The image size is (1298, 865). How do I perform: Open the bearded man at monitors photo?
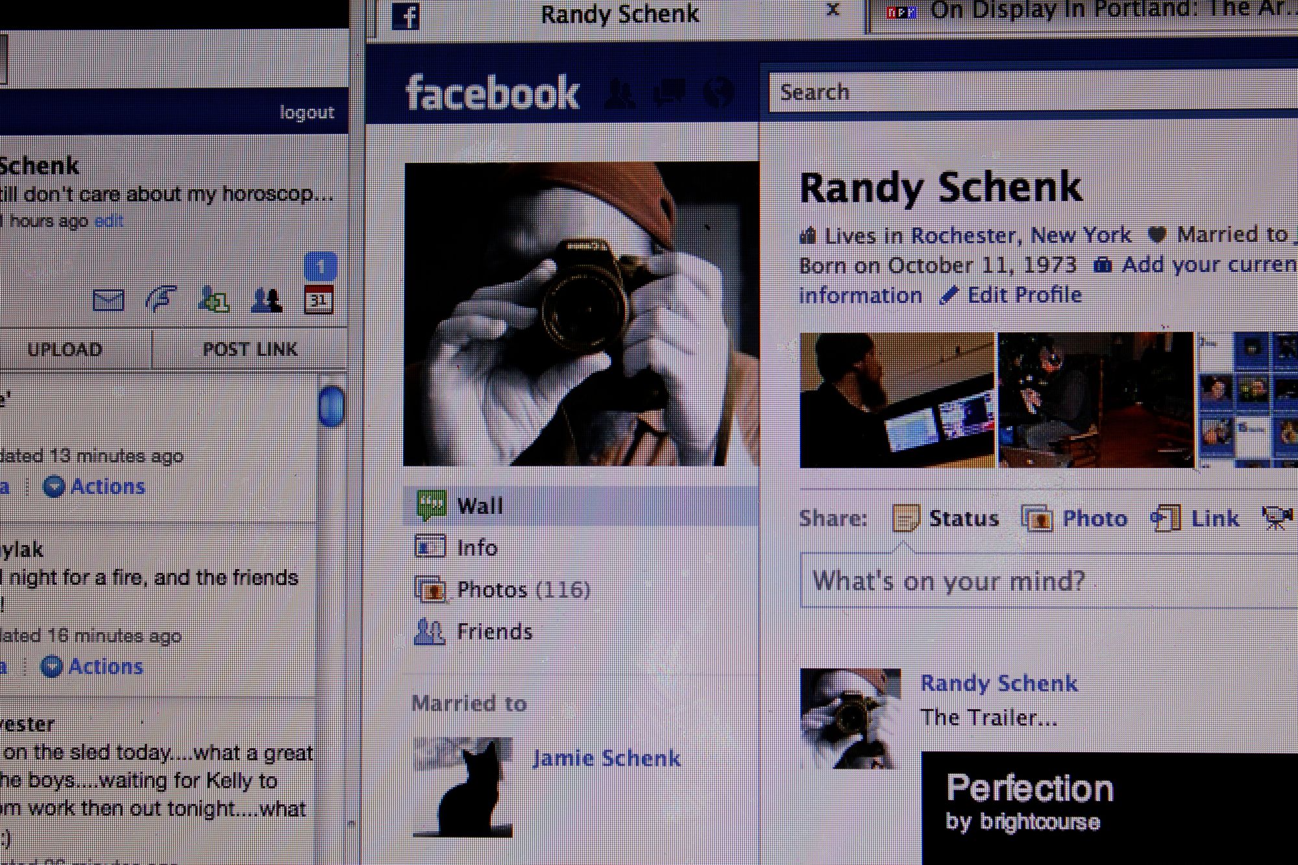pos(897,400)
